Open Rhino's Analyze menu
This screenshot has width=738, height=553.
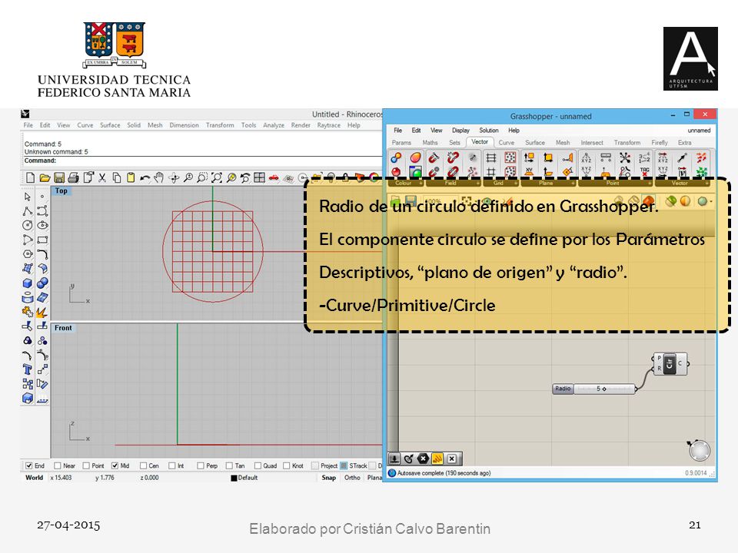pos(274,125)
